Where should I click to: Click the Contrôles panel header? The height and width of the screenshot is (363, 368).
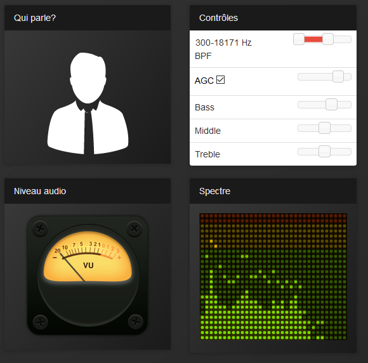click(273, 18)
